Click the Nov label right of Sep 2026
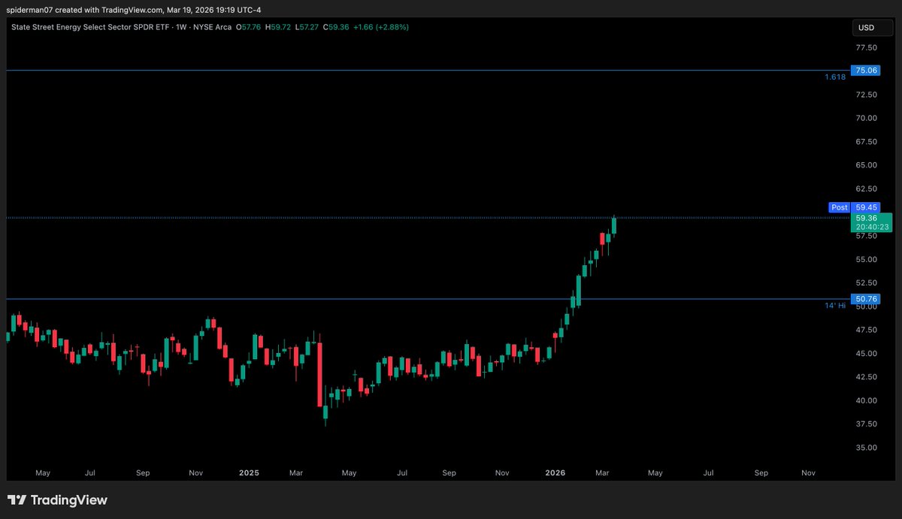Viewport: 902px width, 519px height. tap(809, 473)
